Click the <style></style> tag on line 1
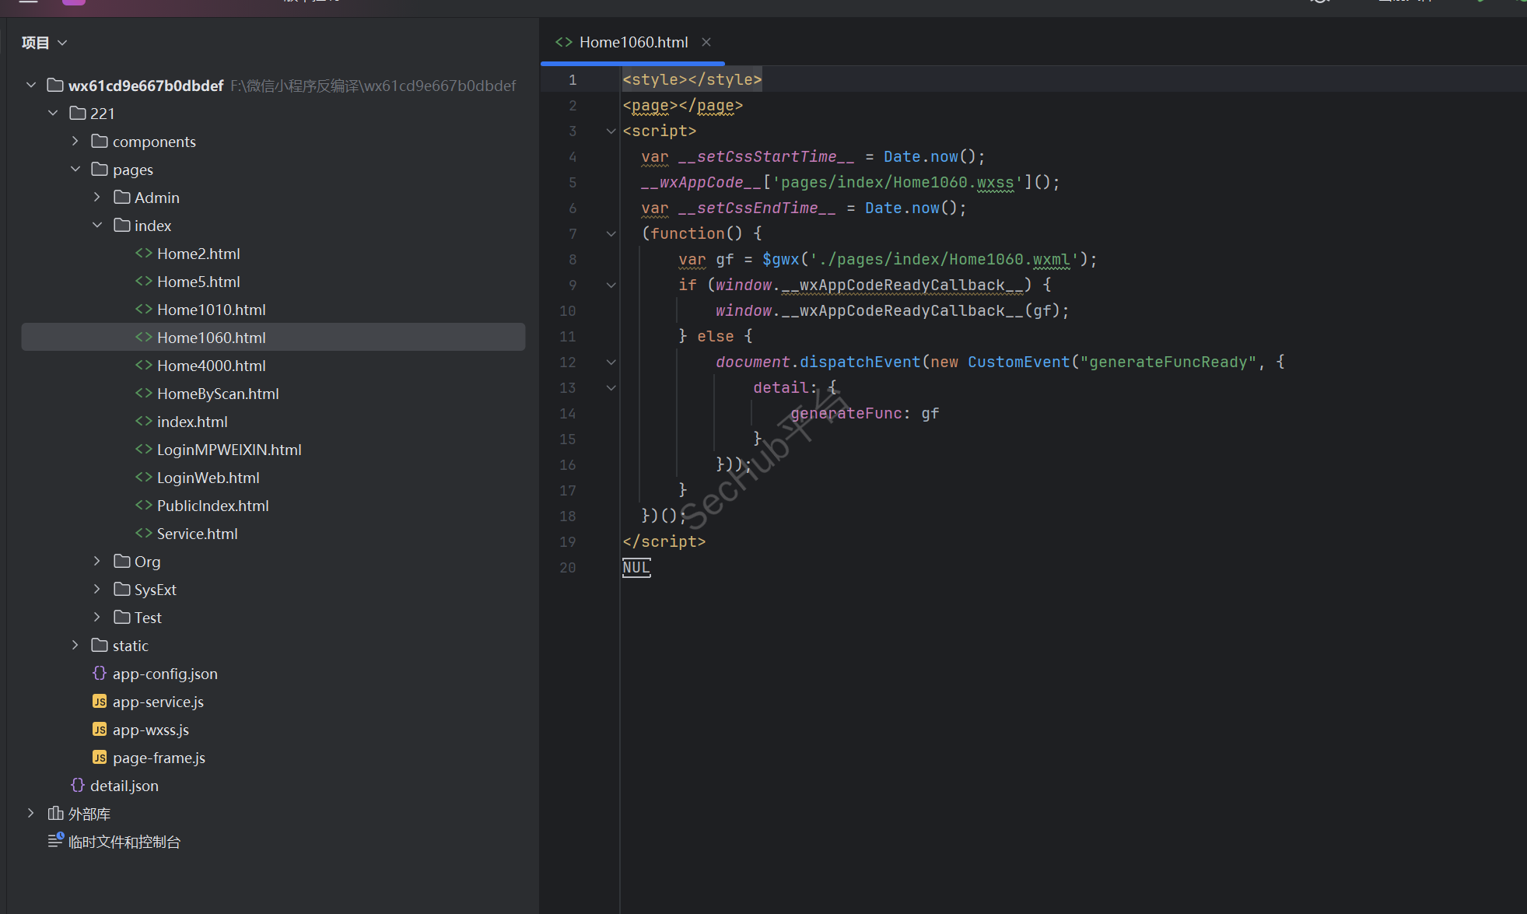 tap(692, 79)
